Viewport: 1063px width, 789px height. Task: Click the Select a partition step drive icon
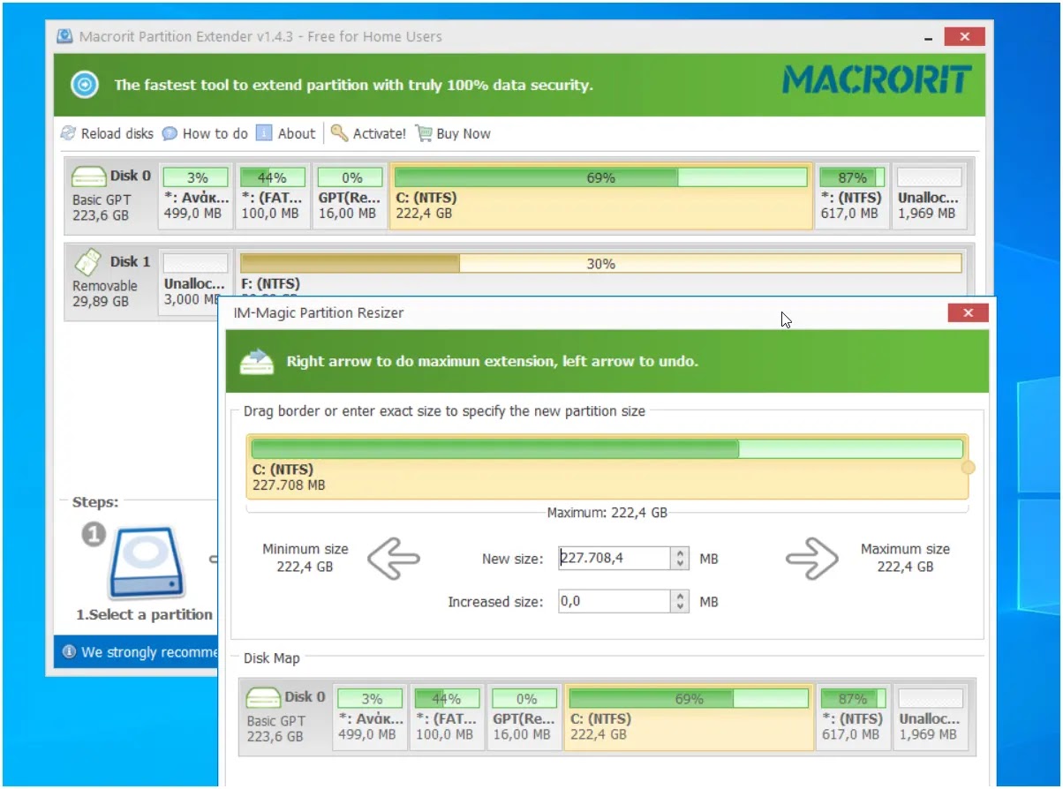[x=147, y=563]
